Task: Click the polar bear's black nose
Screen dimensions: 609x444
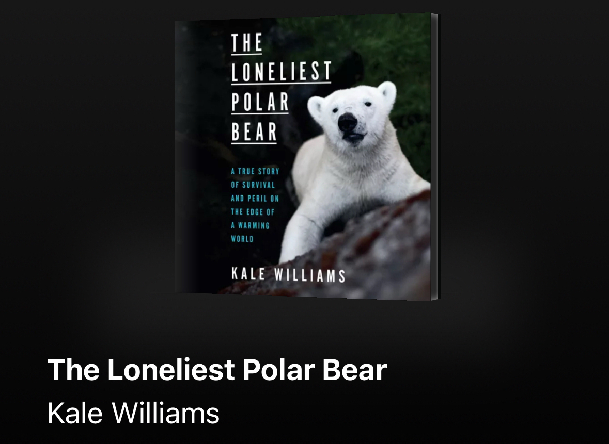Action: coord(347,122)
